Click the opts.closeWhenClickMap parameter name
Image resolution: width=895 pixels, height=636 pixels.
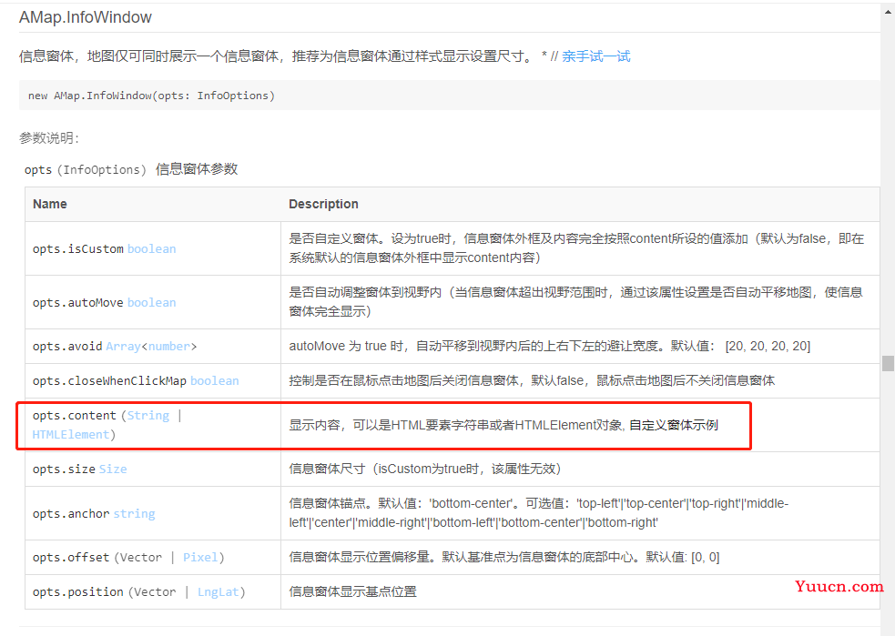(x=109, y=380)
